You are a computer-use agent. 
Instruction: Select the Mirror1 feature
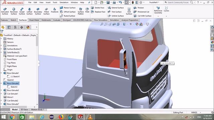[8, 97]
